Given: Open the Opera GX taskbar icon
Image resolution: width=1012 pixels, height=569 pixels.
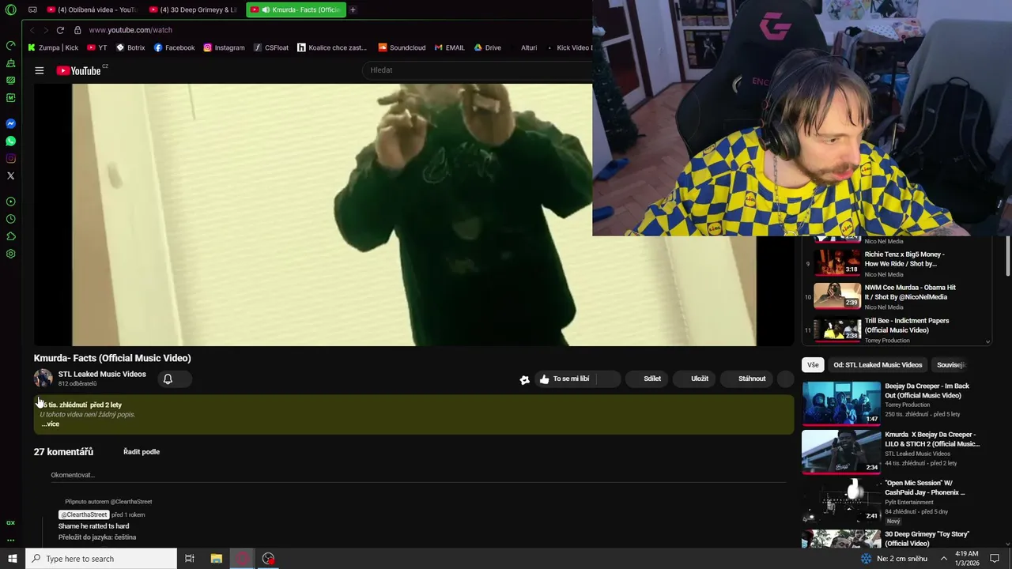Looking at the screenshot, I should [x=243, y=558].
